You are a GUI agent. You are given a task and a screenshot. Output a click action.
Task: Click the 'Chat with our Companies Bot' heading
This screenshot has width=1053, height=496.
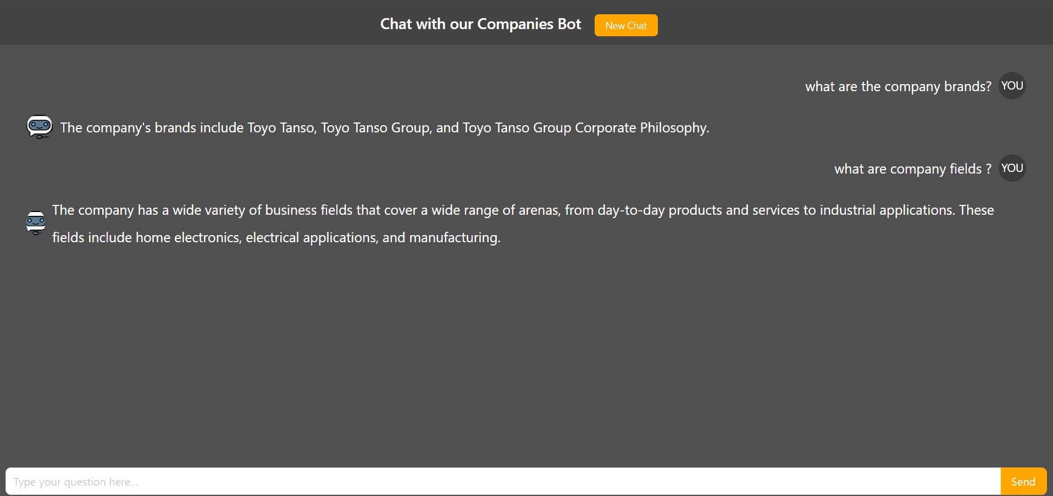[480, 24]
